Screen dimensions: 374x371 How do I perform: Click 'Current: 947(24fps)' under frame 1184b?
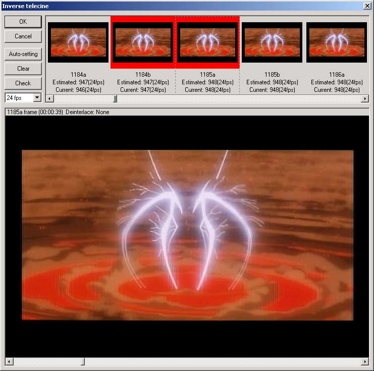click(143, 90)
